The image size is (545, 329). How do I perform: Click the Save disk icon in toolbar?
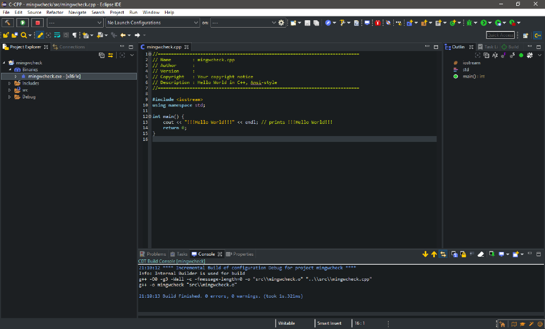(x=307, y=23)
